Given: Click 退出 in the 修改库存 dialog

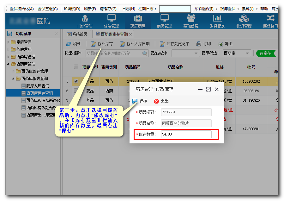Looking at the screenshot, I should click(x=161, y=101).
